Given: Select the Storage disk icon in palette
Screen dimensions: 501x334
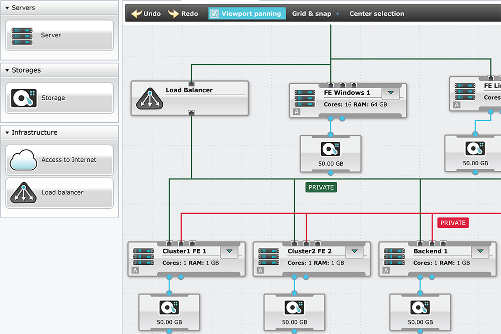Looking at the screenshot, I should click(x=24, y=98).
